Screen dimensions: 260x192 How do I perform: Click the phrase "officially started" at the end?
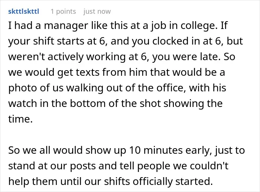tap(173, 181)
